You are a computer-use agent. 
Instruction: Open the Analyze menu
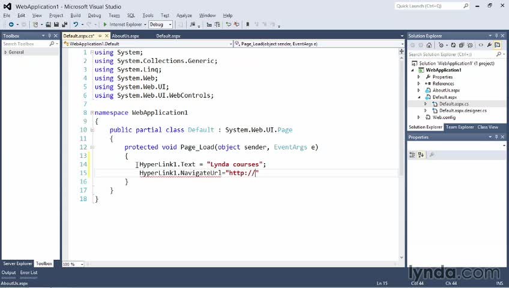(x=184, y=15)
